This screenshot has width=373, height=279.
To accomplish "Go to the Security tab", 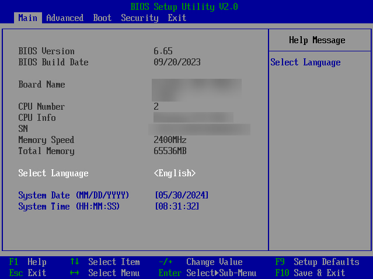I will click(x=140, y=18).
